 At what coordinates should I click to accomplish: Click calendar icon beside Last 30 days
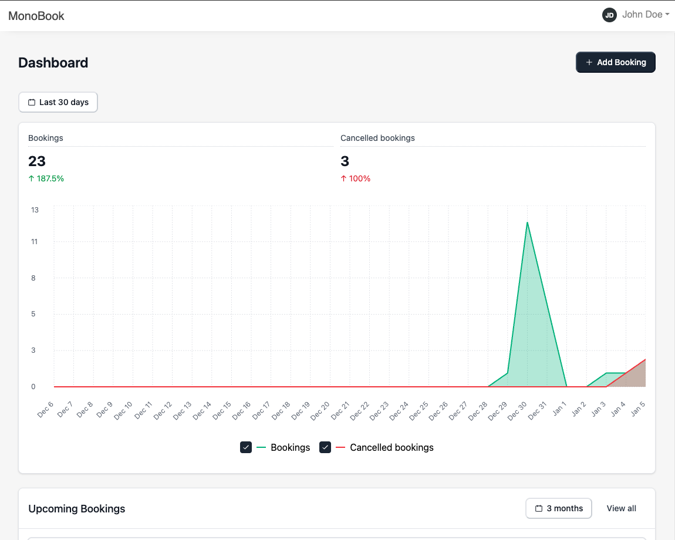pyautogui.click(x=32, y=102)
